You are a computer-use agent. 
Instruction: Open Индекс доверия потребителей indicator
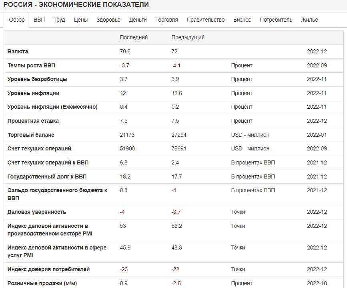48,270
